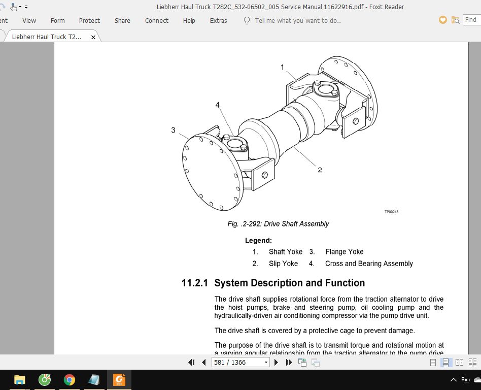
Task: Toggle Continuous Facing page display
Action: pos(471,362)
